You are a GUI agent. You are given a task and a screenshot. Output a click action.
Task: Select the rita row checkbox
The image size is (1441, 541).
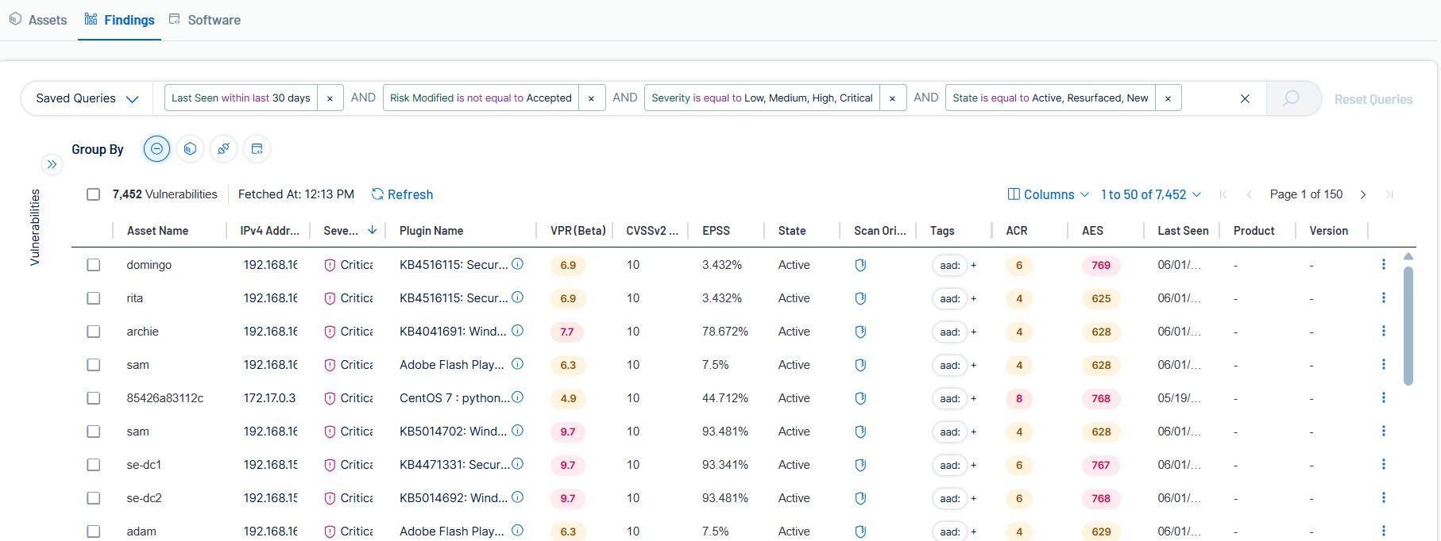tap(94, 298)
